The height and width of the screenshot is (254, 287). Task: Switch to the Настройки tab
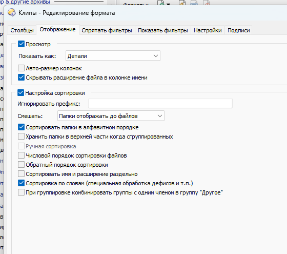(208, 30)
